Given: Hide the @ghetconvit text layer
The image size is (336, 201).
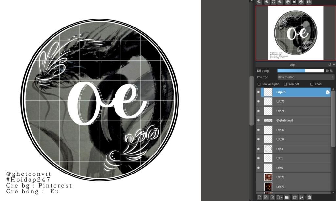Looking at the screenshot, I should tap(259, 120).
